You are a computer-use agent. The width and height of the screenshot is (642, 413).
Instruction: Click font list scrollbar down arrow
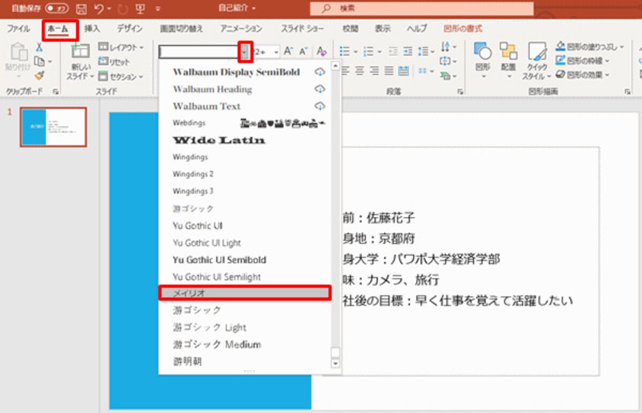336,363
